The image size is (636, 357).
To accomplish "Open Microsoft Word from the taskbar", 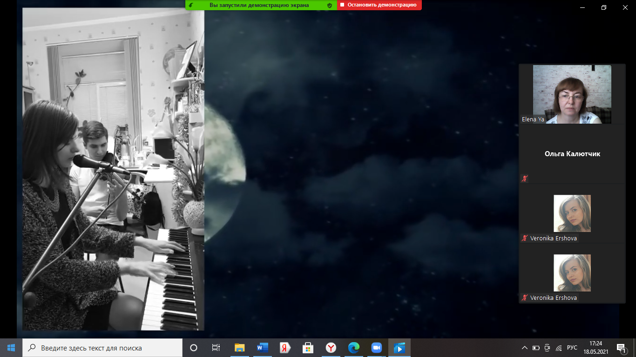I will (x=263, y=348).
